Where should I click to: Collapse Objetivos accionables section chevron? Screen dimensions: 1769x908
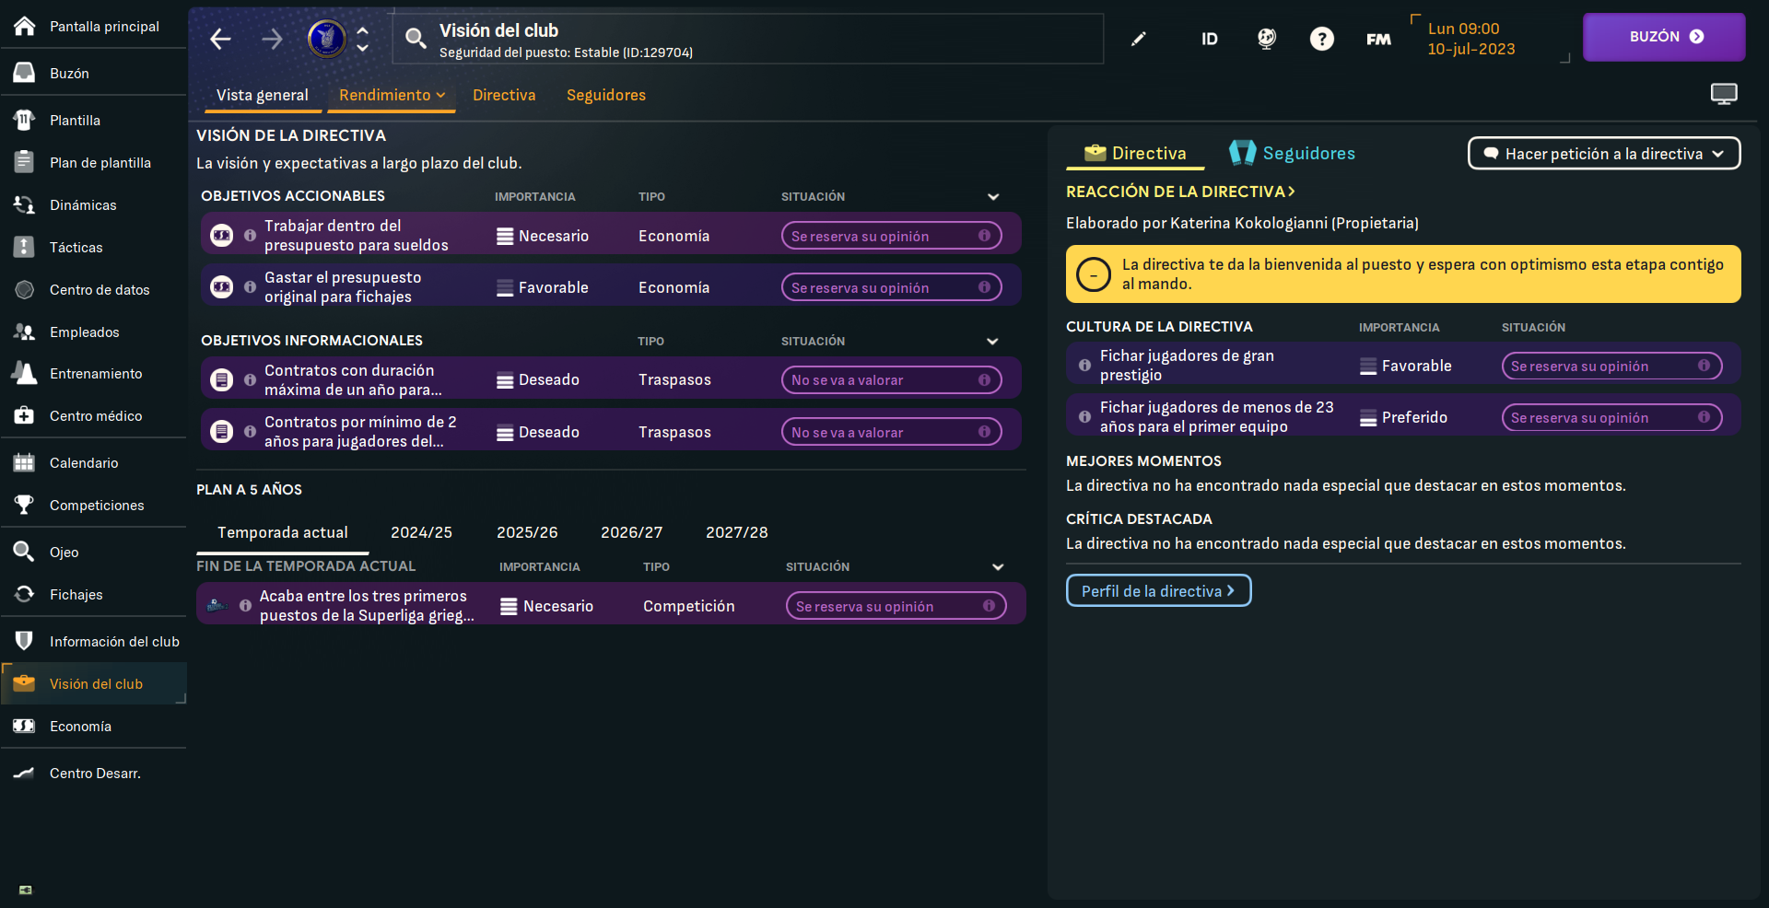click(993, 196)
